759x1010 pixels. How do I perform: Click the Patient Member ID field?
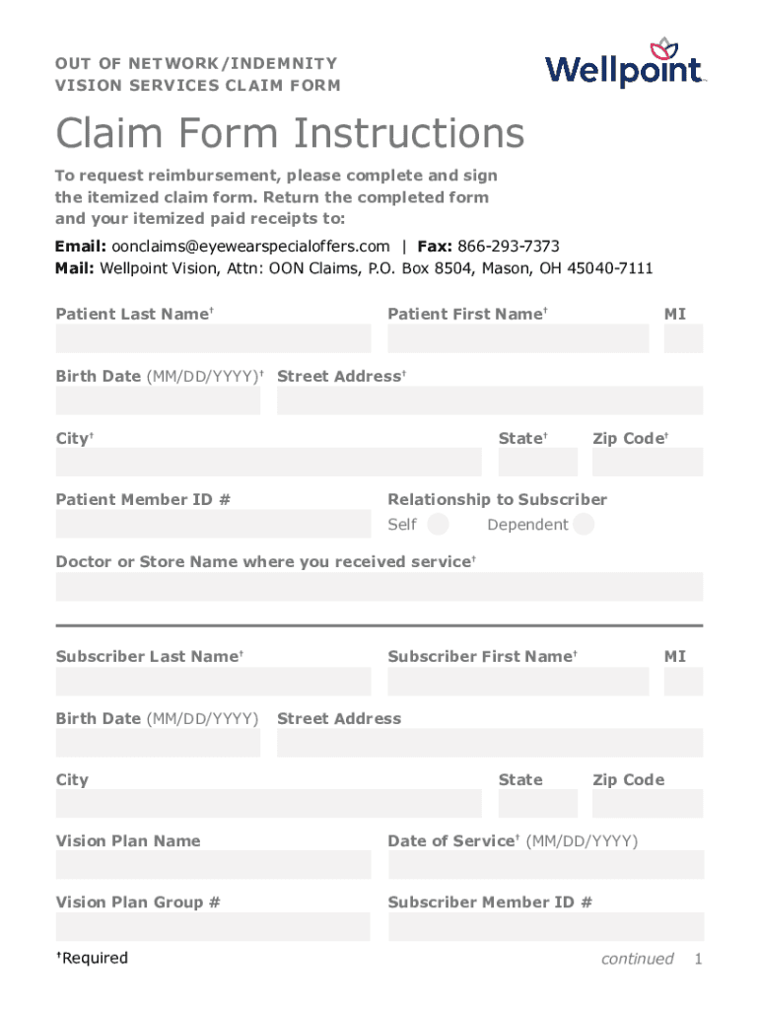[213, 524]
